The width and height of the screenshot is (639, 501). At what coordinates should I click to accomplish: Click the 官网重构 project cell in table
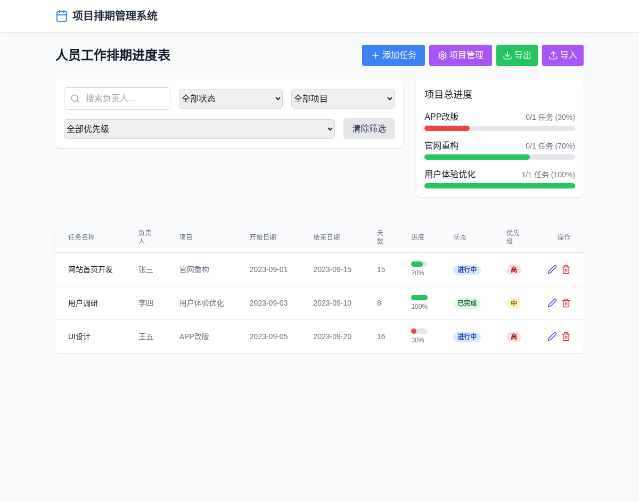point(194,269)
